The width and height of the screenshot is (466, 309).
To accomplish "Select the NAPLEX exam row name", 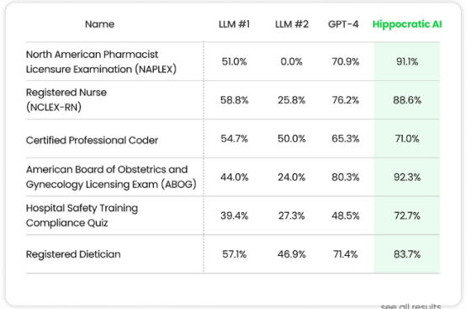I will pyautogui.click(x=101, y=61).
